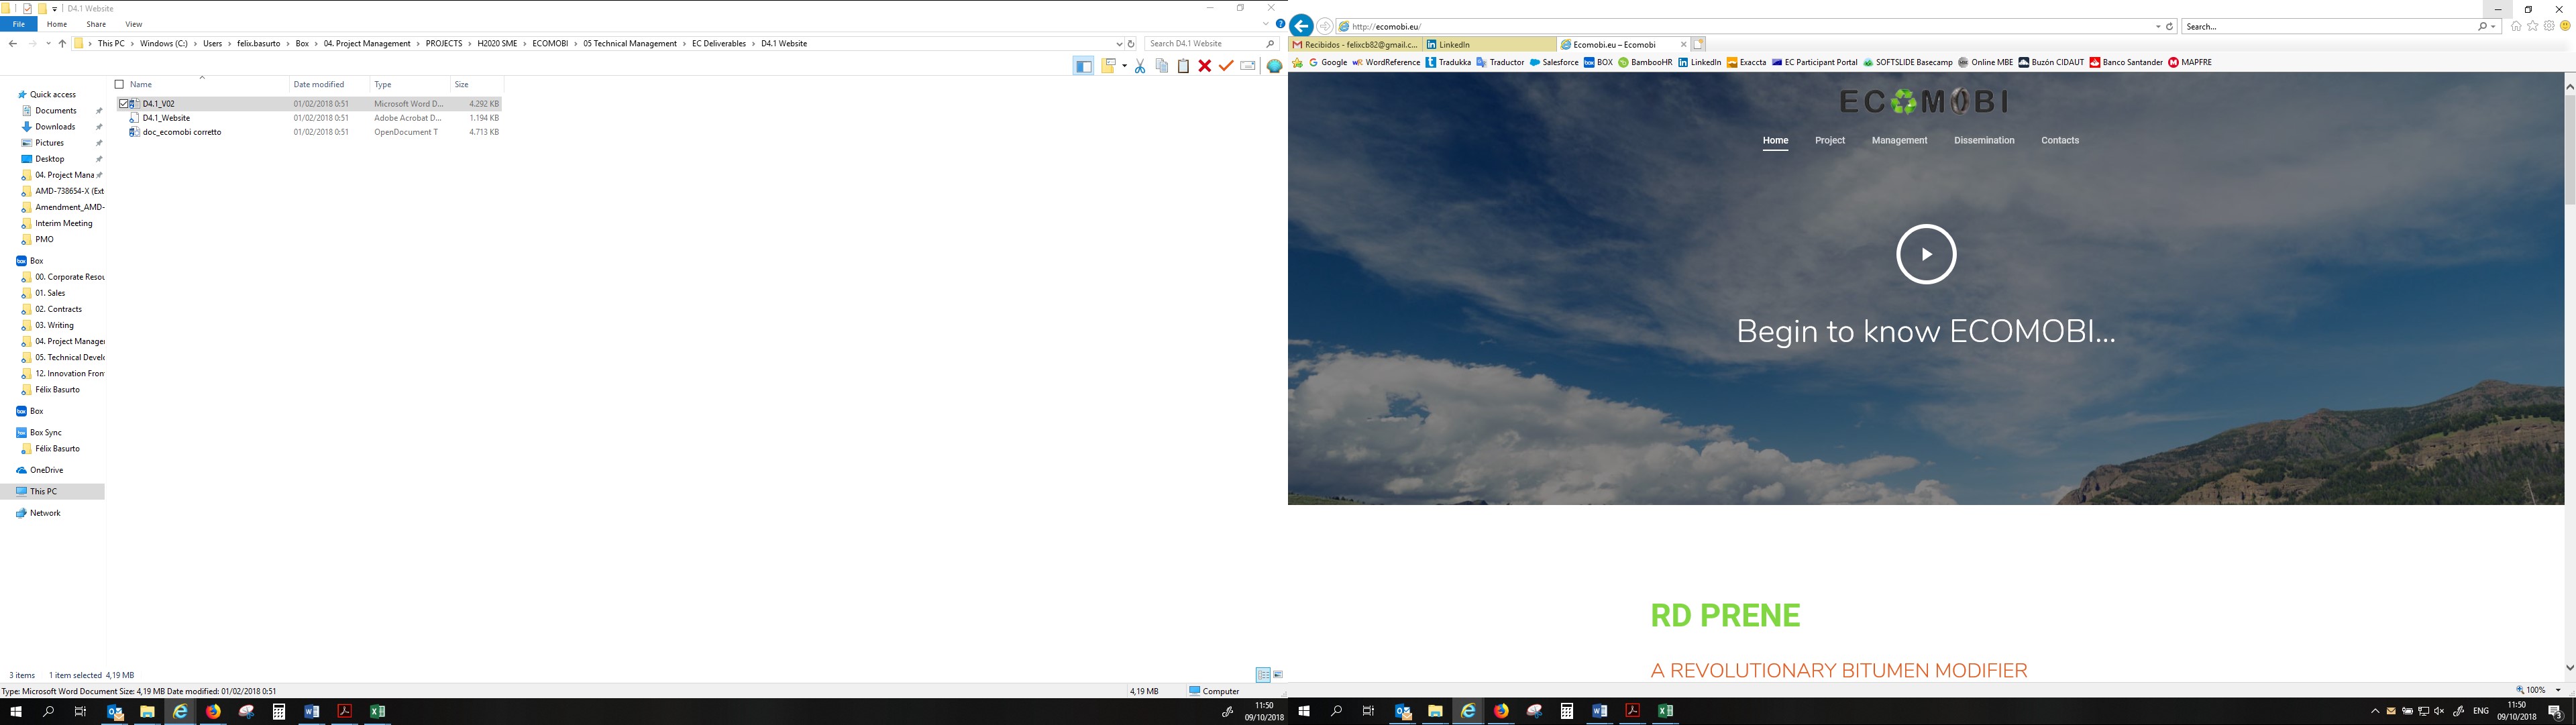Toggle the preview pane icon
Image resolution: width=2576 pixels, height=725 pixels.
point(1083,66)
